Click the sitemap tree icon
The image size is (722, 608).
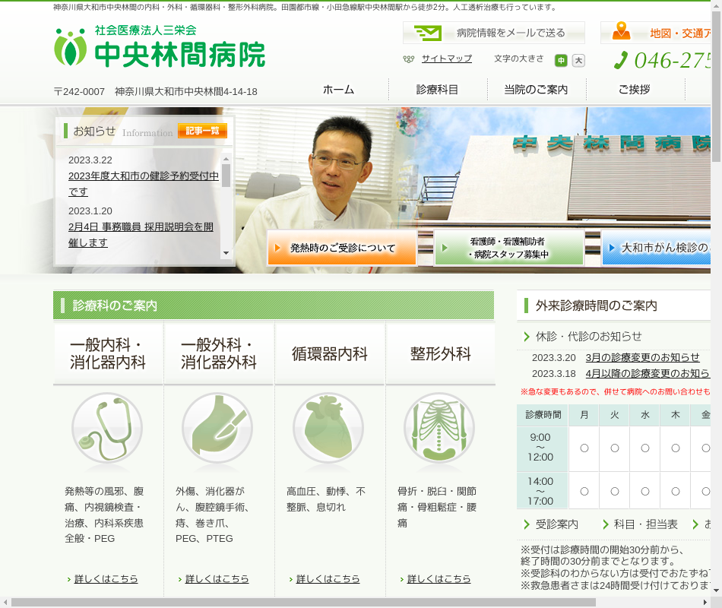point(408,59)
